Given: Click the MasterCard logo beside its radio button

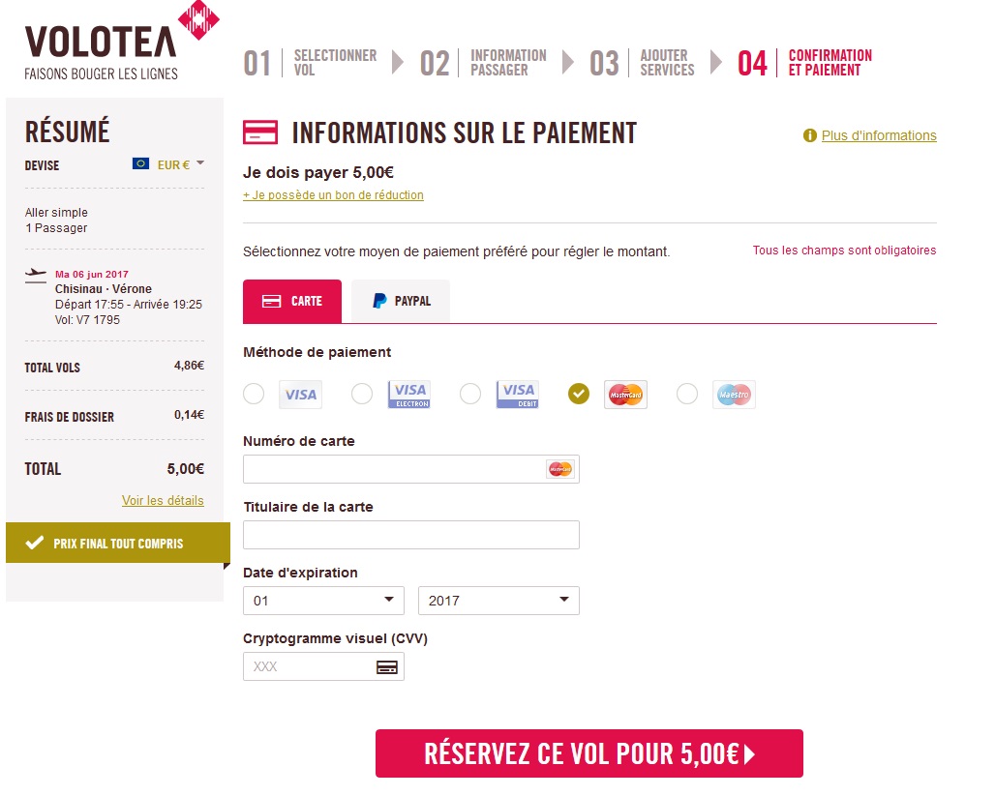Looking at the screenshot, I should tap(625, 394).
